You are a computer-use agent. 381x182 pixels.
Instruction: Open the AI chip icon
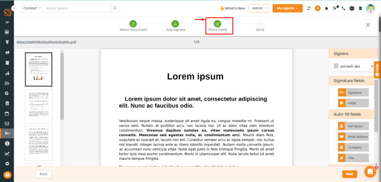pyautogui.click(x=352, y=8)
